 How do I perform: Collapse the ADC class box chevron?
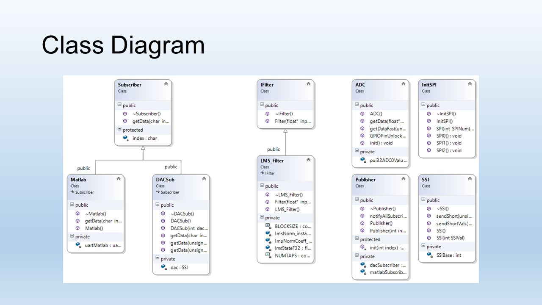pyautogui.click(x=403, y=84)
